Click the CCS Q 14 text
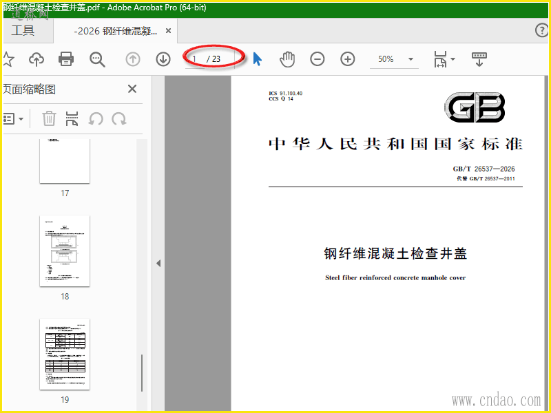Viewport: 551px width, 413px height. (x=281, y=98)
